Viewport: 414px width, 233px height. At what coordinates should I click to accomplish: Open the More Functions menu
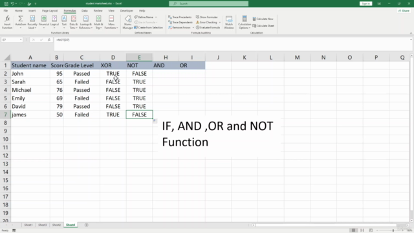111,22
